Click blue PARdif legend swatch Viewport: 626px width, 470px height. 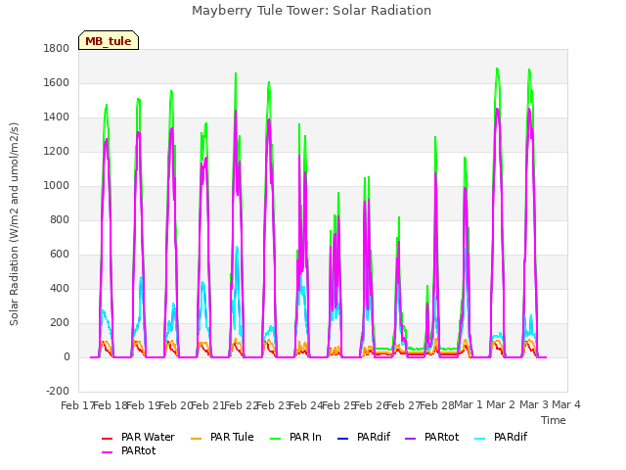click(x=343, y=439)
